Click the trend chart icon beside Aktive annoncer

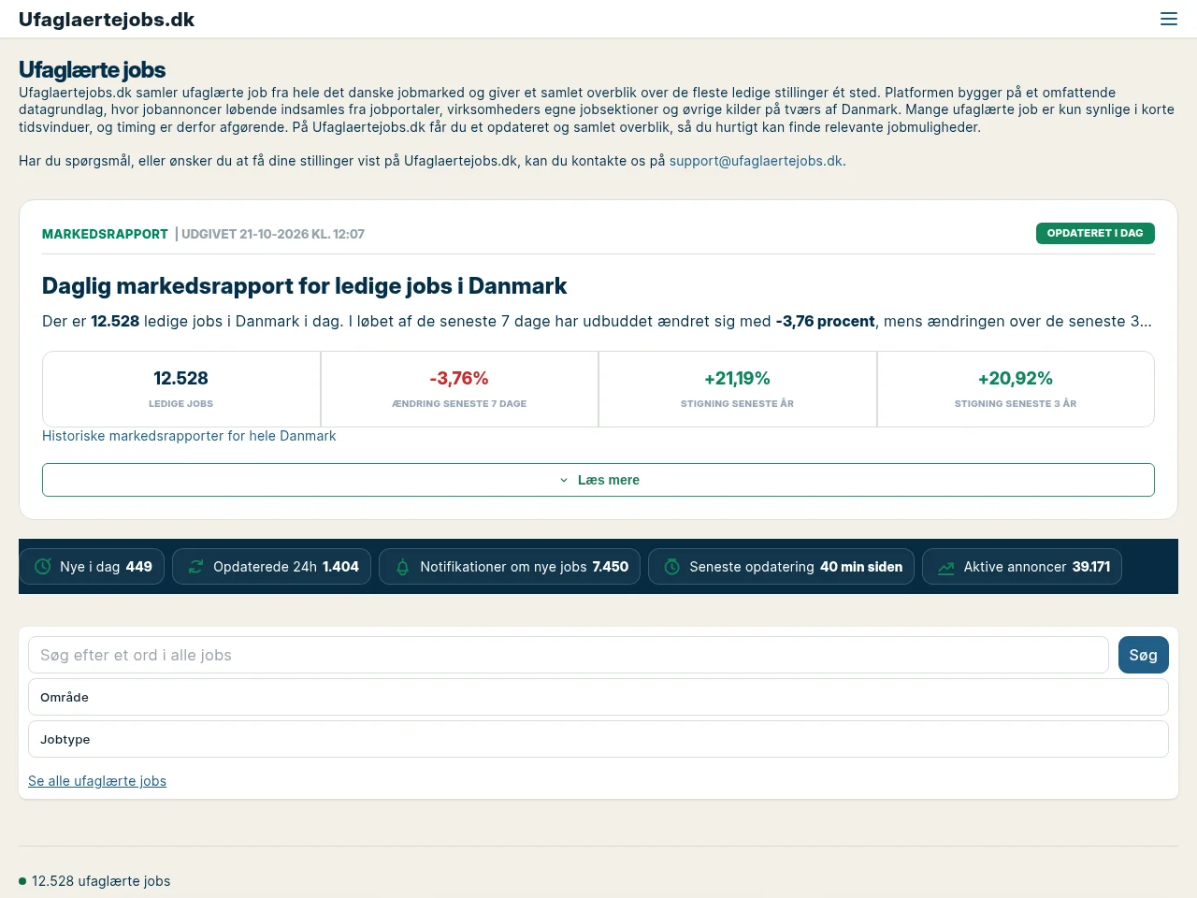(946, 567)
